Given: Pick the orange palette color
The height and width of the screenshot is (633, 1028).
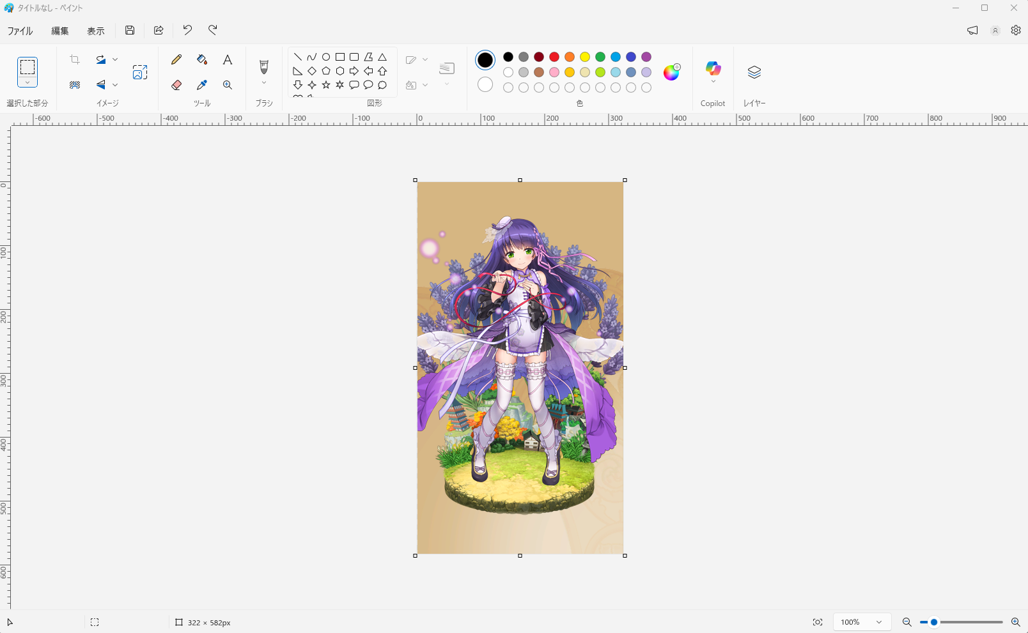Looking at the screenshot, I should [570, 57].
